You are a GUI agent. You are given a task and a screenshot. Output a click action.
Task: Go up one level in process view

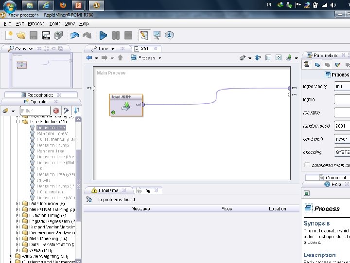pos(121,57)
